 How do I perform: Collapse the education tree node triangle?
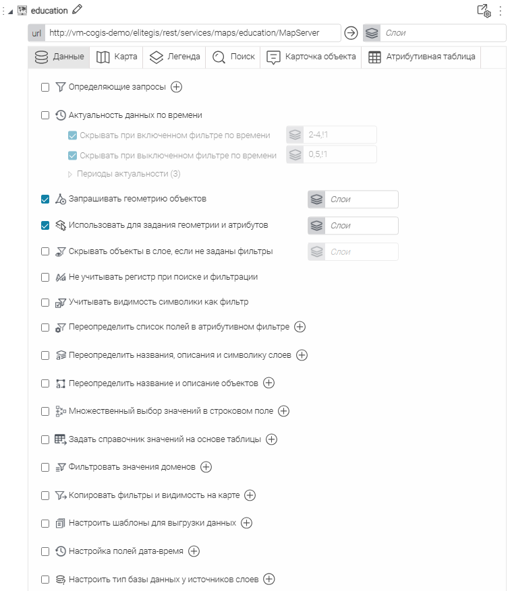[10, 10]
